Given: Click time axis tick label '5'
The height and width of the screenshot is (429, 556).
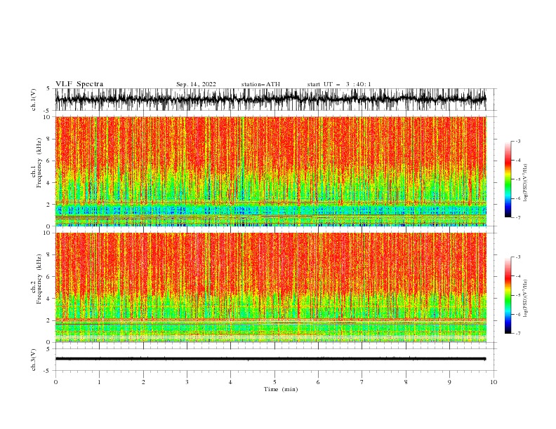Looking at the screenshot, I should point(274,382).
